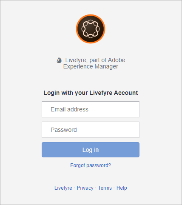Click the blue Log in button
Screen dimensions: 182x205
point(91,150)
